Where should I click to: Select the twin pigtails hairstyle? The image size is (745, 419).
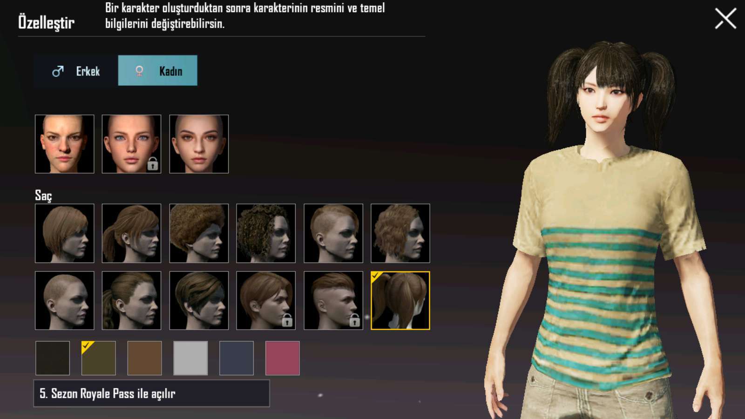coord(400,301)
